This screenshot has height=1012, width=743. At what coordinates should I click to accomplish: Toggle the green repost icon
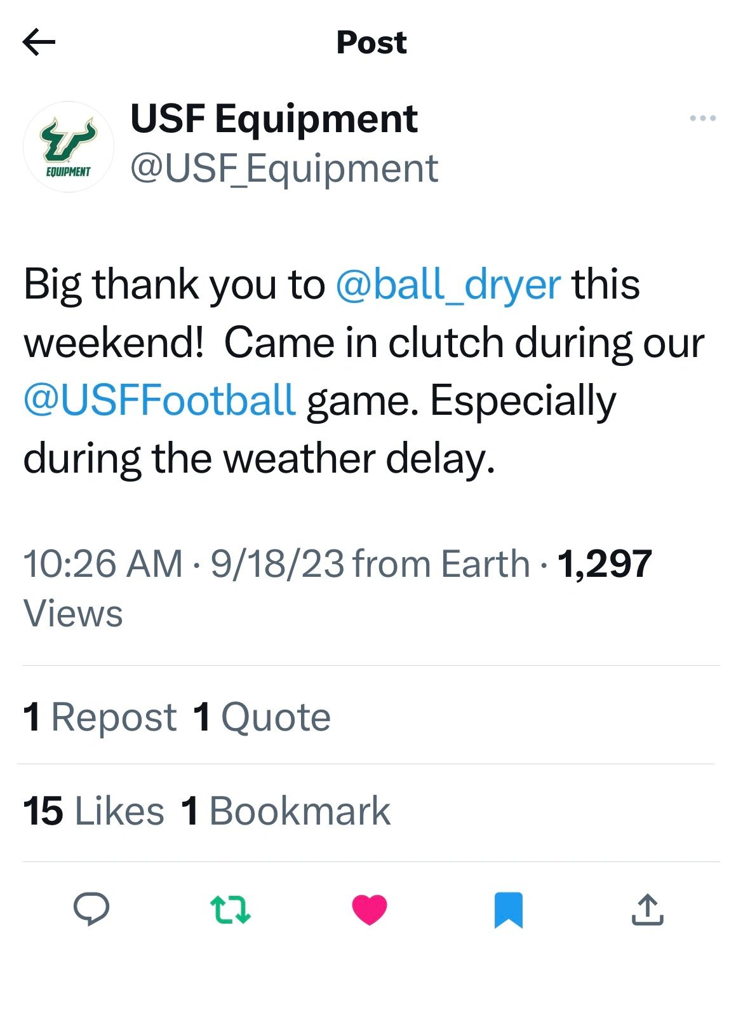(231, 908)
